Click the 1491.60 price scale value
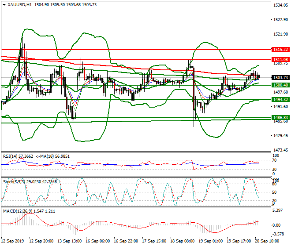291x246 pixels. (280, 107)
